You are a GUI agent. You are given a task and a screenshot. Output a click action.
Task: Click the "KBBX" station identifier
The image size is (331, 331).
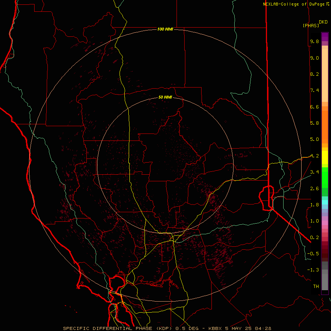tap(216, 328)
